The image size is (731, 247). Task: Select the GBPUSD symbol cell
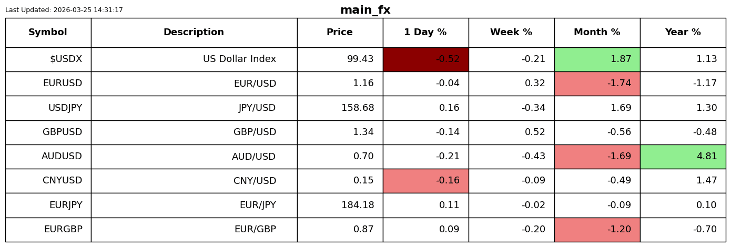pos(48,132)
